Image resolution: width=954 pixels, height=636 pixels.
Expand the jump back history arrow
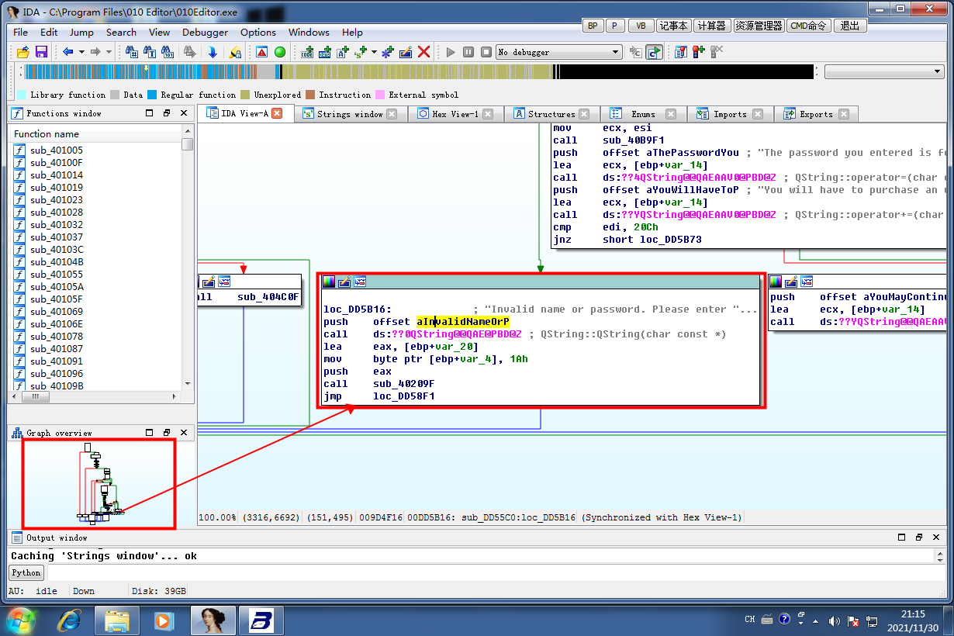[x=81, y=52]
